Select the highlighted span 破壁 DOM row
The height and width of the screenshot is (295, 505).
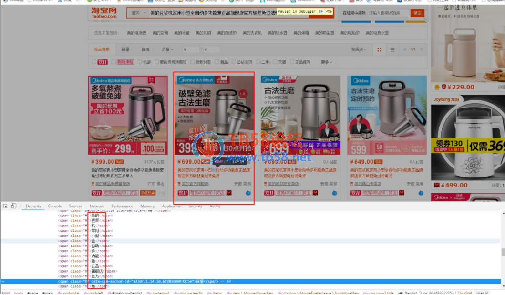pos(250,281)
